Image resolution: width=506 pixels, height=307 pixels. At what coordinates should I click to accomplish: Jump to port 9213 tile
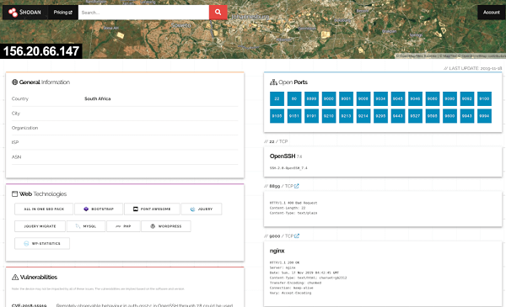coord(346,116)
